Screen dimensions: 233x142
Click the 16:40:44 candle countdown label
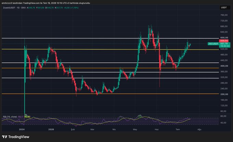[x=225, y=46]
